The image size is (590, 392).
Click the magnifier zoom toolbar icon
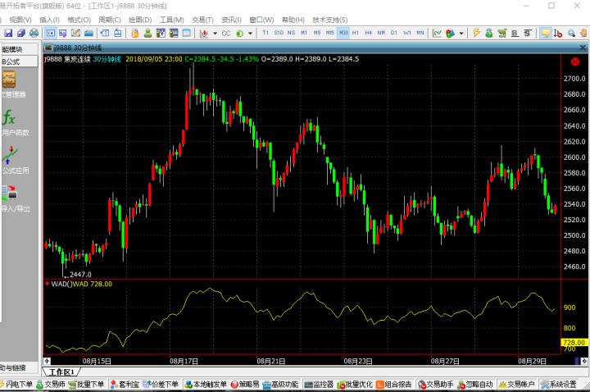click(570, 33)
